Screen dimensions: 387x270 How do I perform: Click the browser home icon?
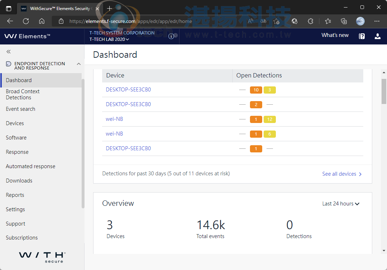[42, 21]
